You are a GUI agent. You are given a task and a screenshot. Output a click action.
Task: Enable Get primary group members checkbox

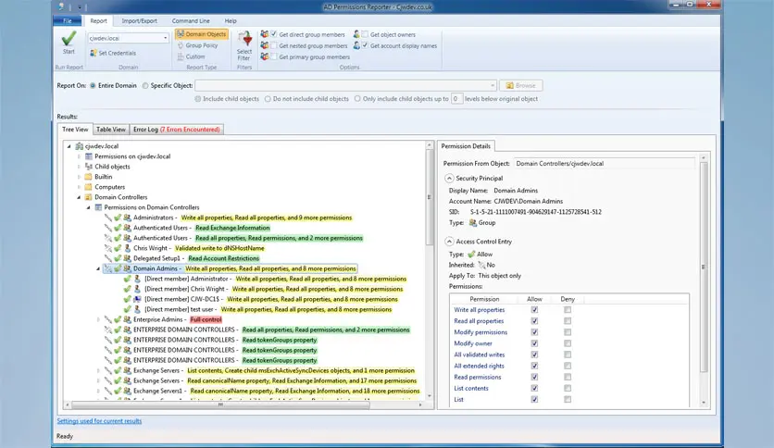(x=274, y=56)
